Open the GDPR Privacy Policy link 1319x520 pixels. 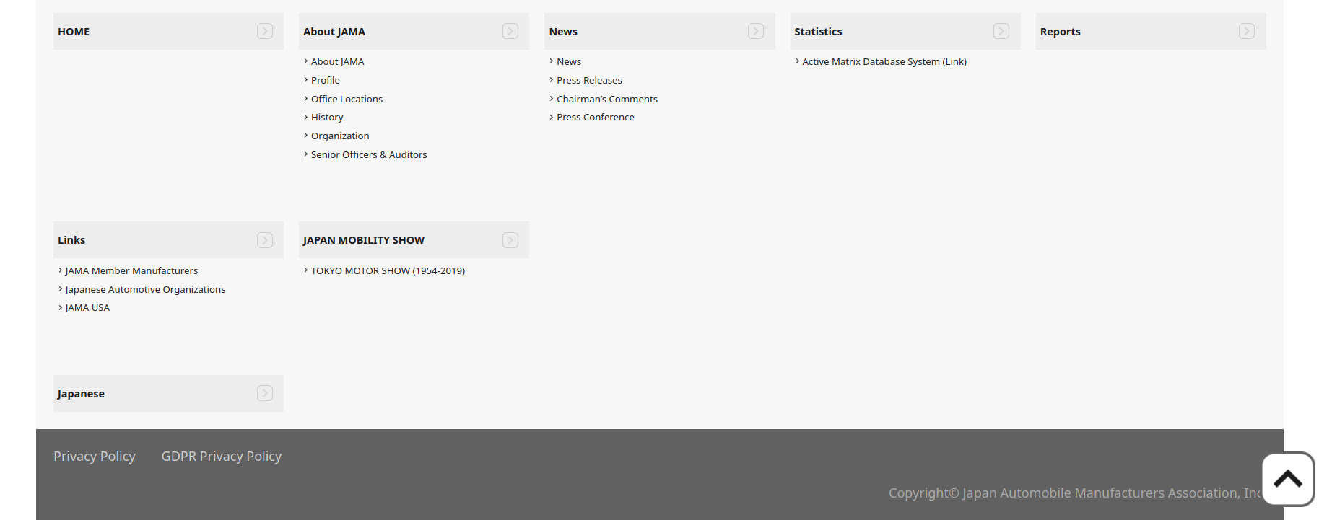click(222, 456)
